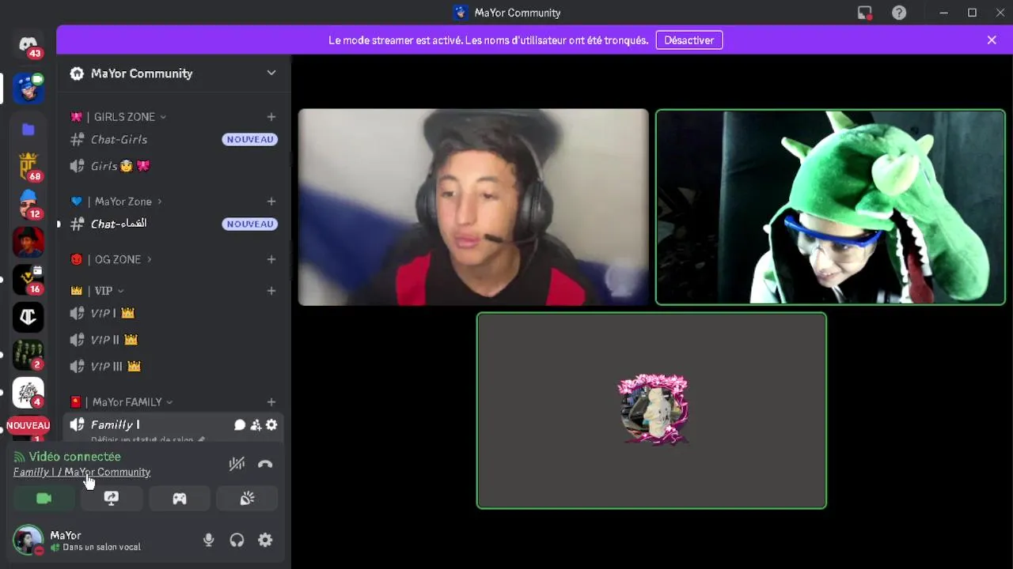The height and width of the screenshot is (569, 1013).
Task: Focus the avatar-only participant tile
Action: click(651, 410)
